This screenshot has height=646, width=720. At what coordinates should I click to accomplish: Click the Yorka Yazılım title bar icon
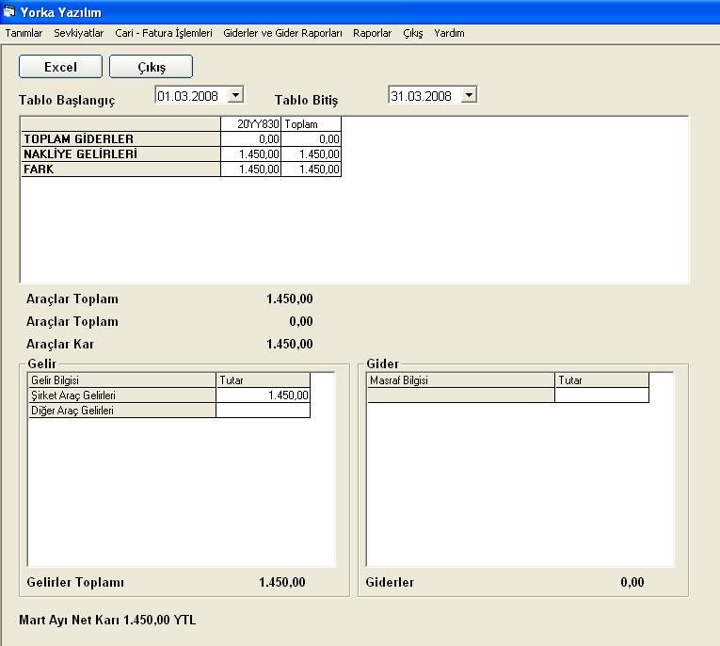tap(8, 11)
